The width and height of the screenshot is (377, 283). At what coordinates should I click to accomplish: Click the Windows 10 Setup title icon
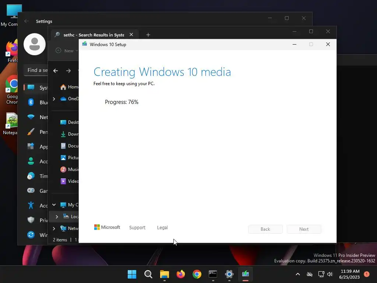[84, 44]
